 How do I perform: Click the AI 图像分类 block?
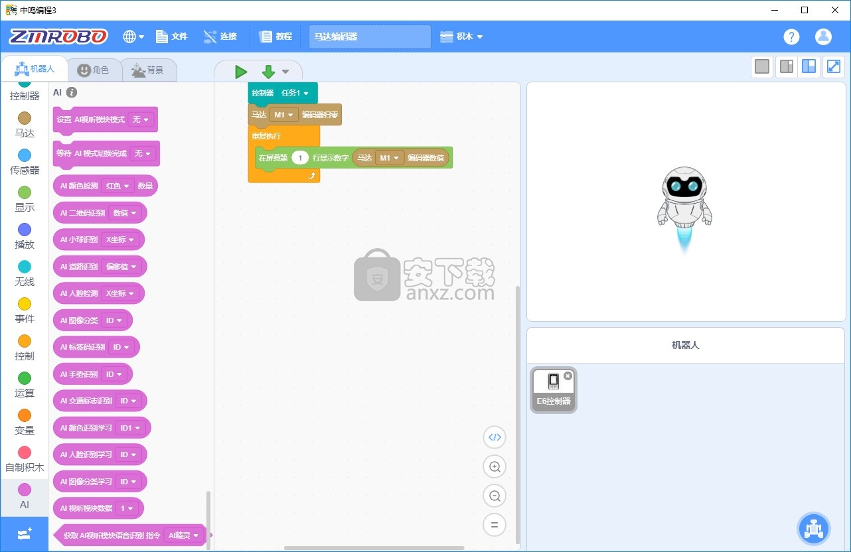pos(93,320)
